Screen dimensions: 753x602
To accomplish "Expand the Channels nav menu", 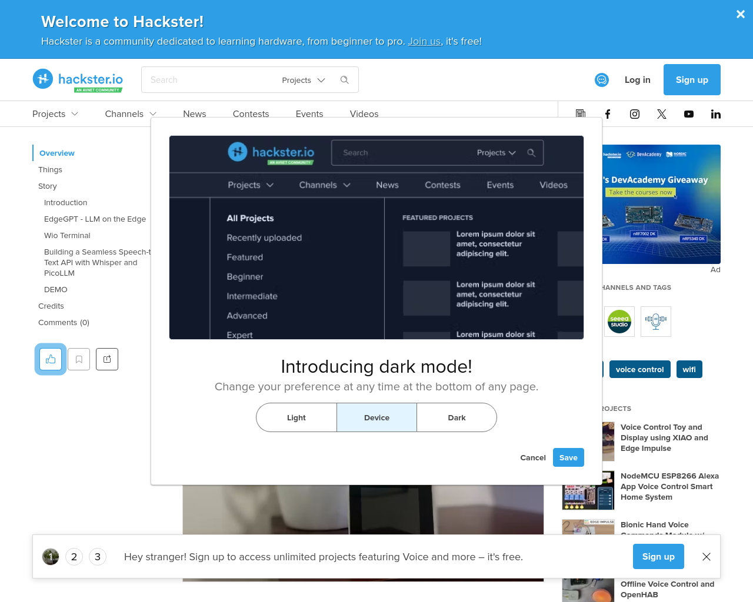I will (x=131, y=114).
